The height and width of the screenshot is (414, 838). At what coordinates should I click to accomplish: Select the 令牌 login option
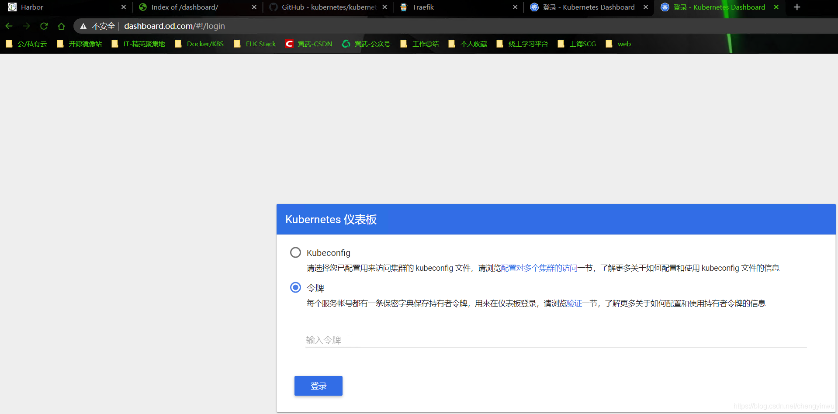coord(295,287)
